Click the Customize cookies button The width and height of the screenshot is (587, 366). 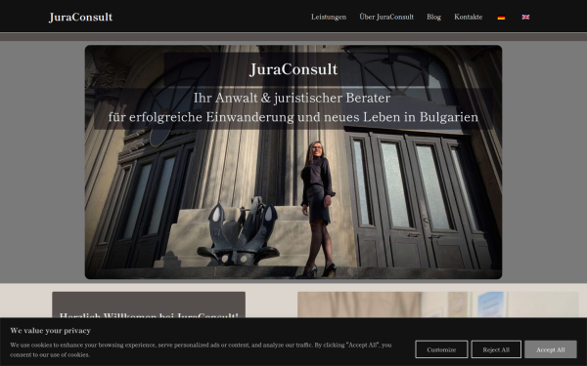(x=441, y=349)
